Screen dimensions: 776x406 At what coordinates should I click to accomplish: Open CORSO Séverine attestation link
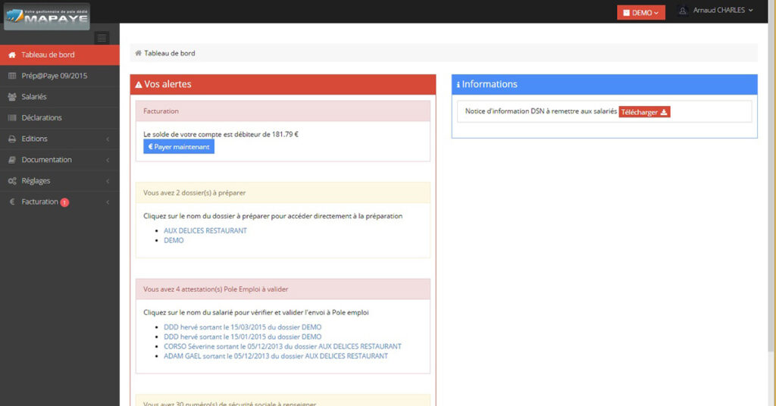(282, 346)
